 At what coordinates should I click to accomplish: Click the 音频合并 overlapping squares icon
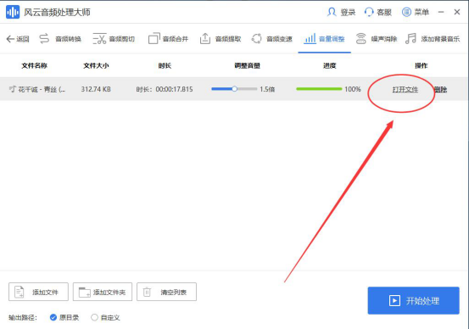(x=154, y=39)
